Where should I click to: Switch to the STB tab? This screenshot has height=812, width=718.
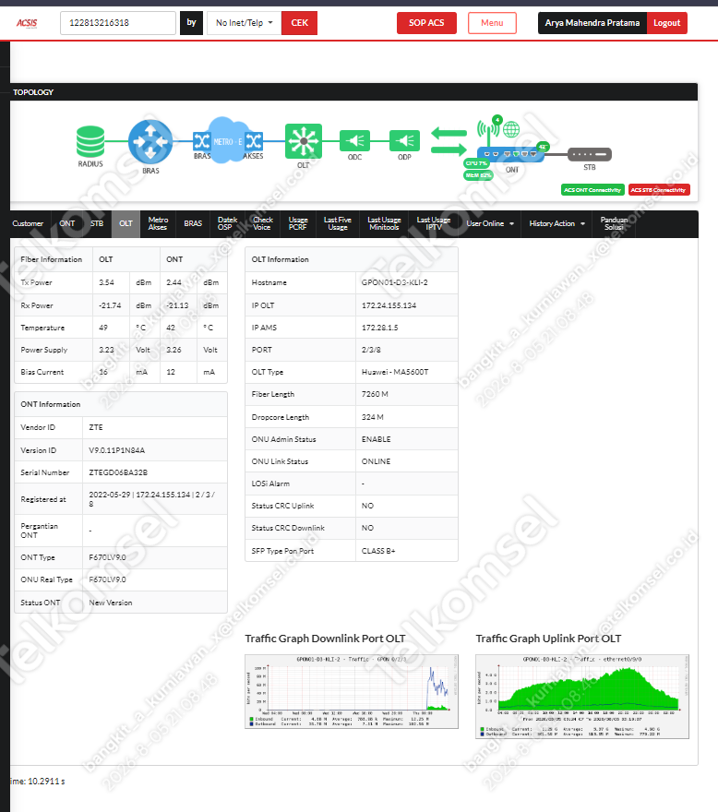coord(97,223)
